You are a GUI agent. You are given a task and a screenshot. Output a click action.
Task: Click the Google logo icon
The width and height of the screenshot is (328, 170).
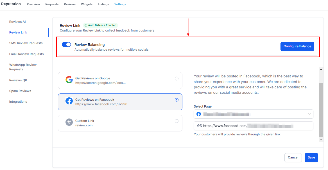[69, 80]
